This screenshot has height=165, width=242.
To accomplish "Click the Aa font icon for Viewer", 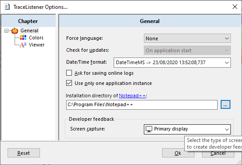I will (23, 45).
